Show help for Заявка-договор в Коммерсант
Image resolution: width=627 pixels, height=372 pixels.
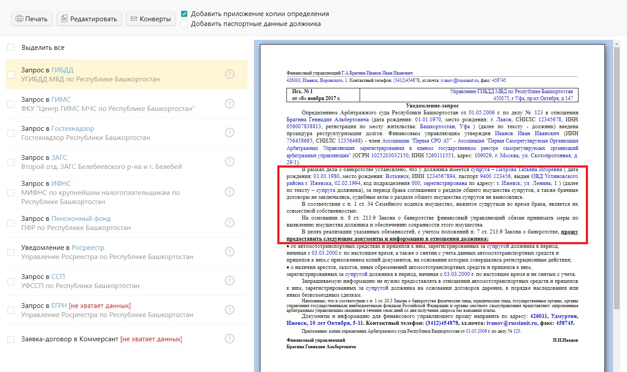click(230, 339)
